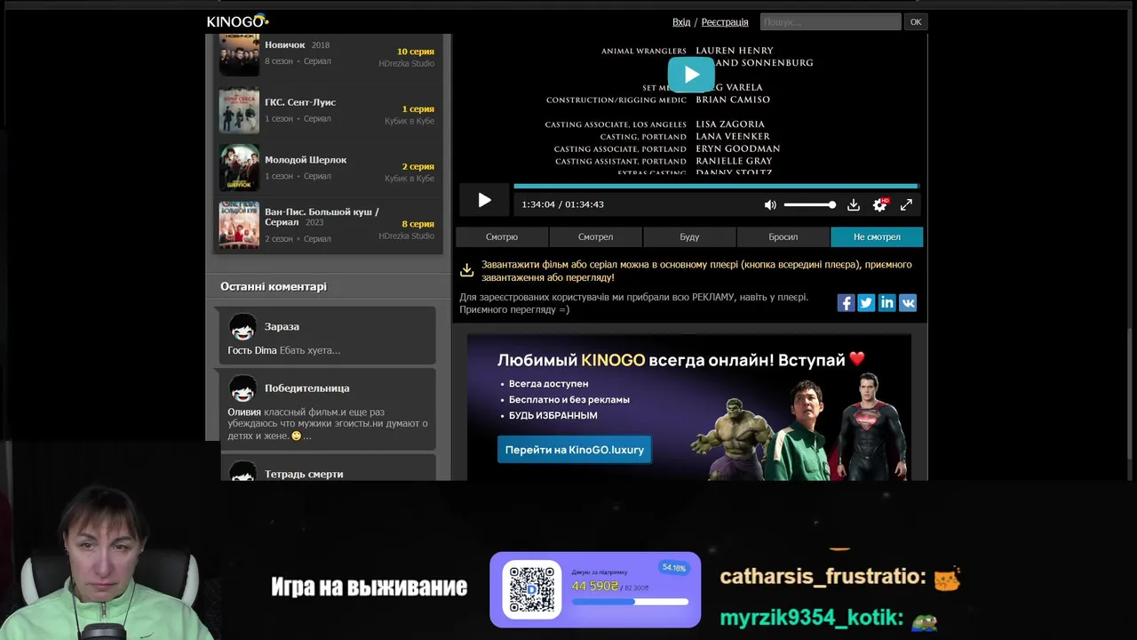Image resolution: width=1137 pixels, height=640 pixels.
Task: Click the Останні коментарі heading
Action: pos(274,286)
